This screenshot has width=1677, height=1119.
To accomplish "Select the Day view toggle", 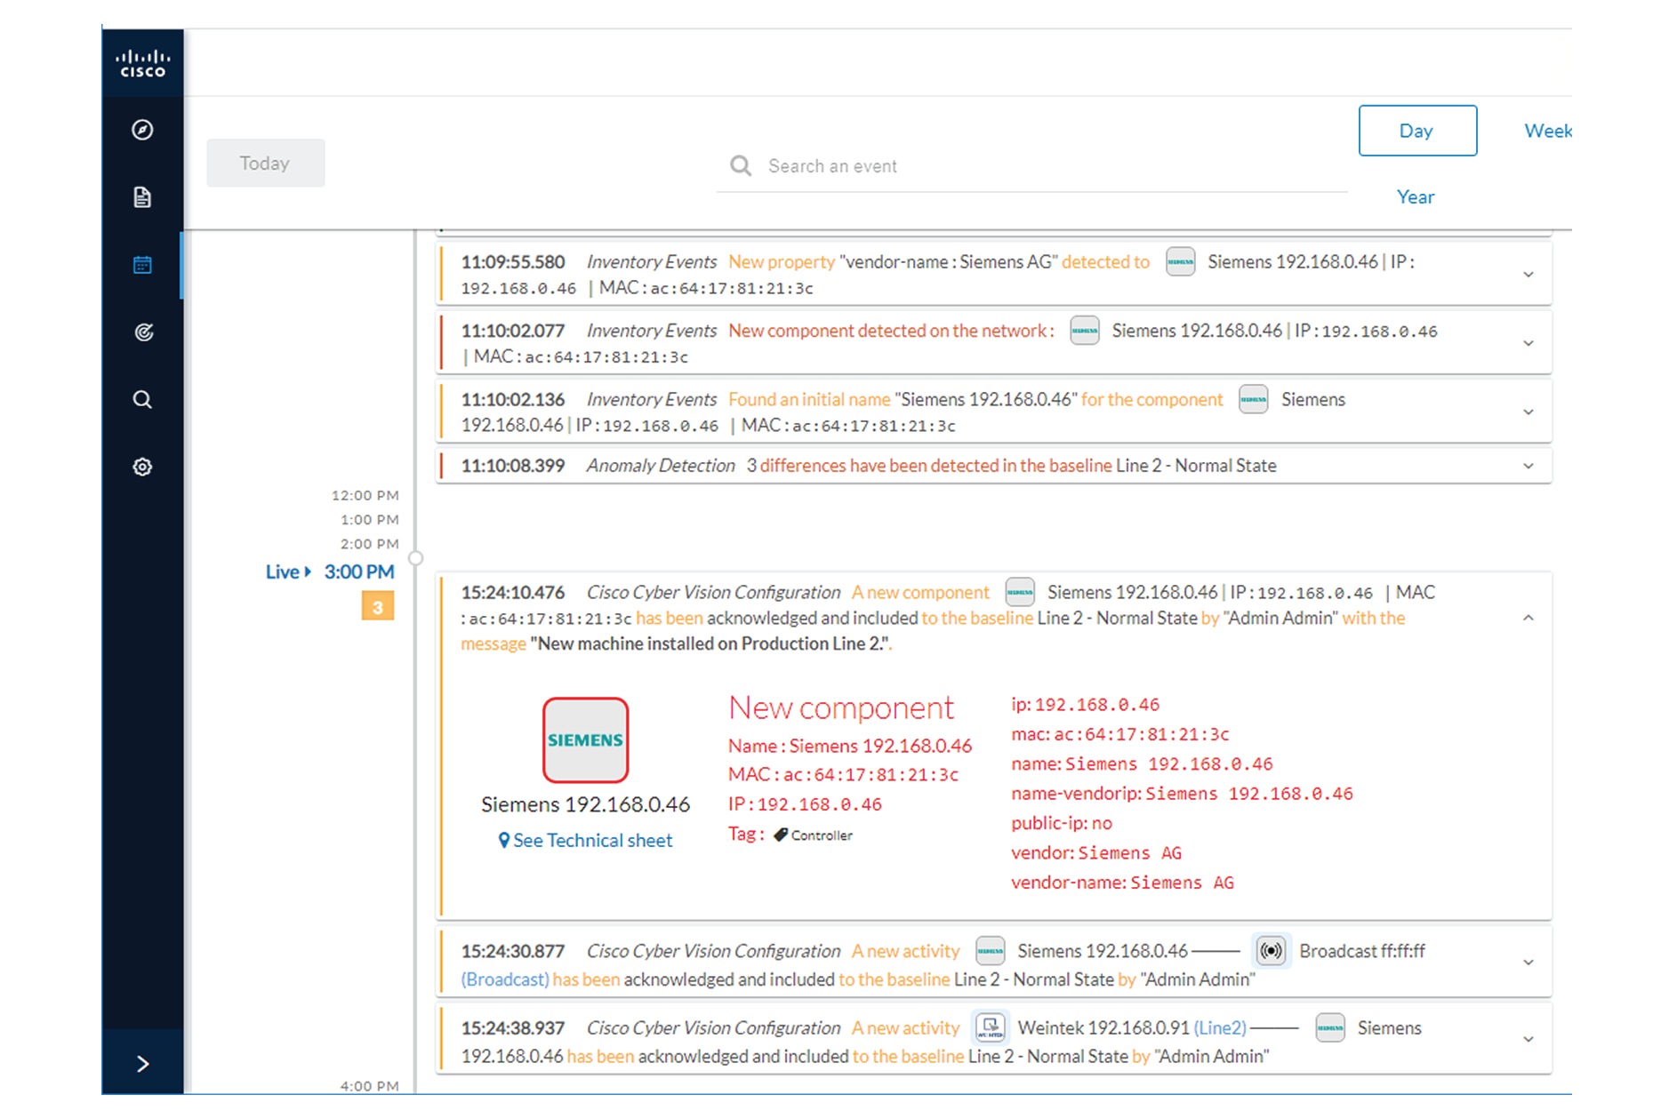I will tap(1417, 131).
